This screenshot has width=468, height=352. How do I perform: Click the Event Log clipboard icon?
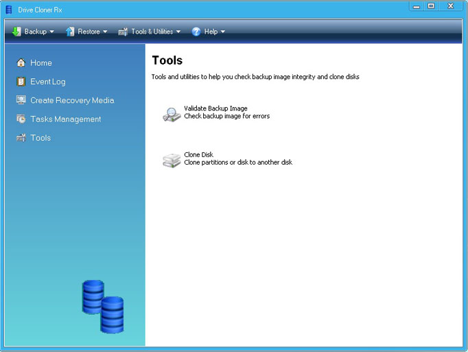21,82
